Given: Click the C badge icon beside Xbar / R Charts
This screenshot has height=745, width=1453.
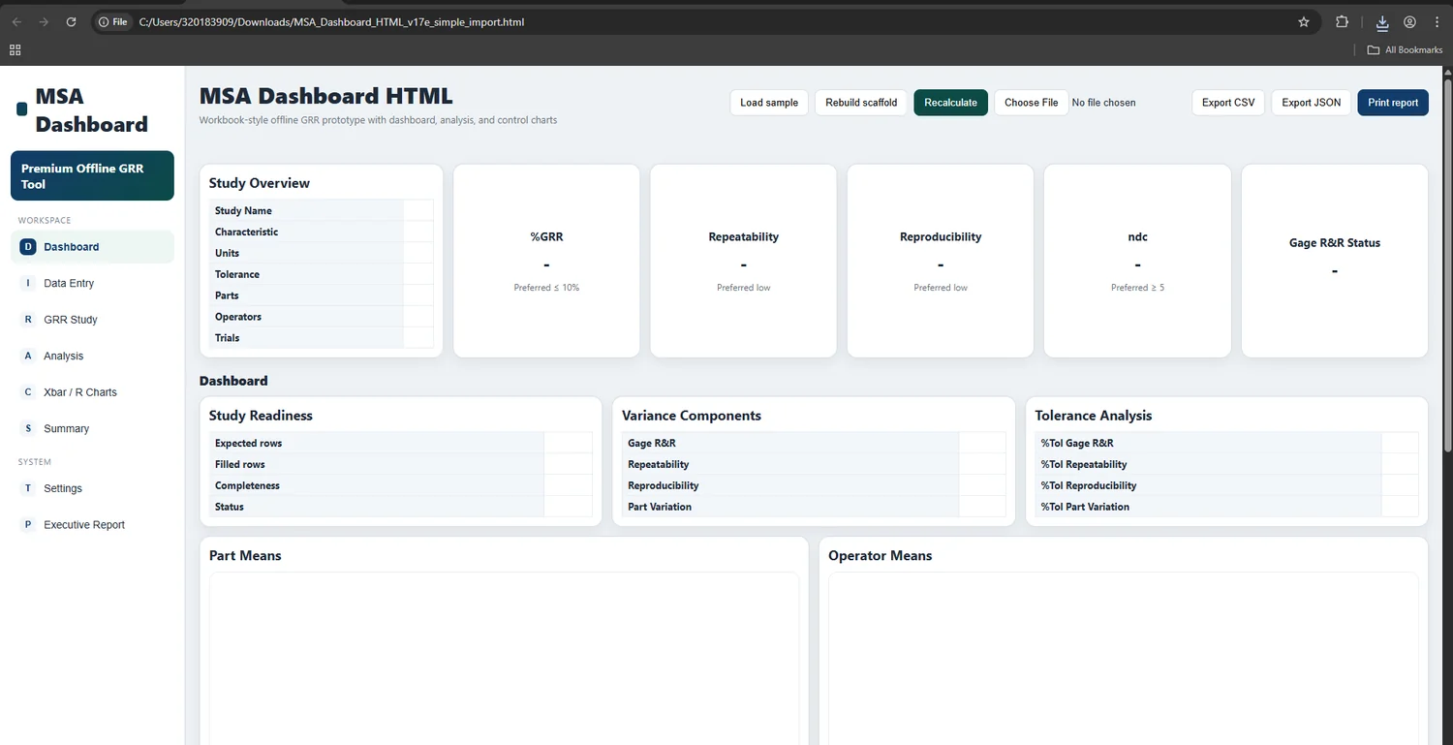Looking at the screenshot, I should tap(28, 392).
